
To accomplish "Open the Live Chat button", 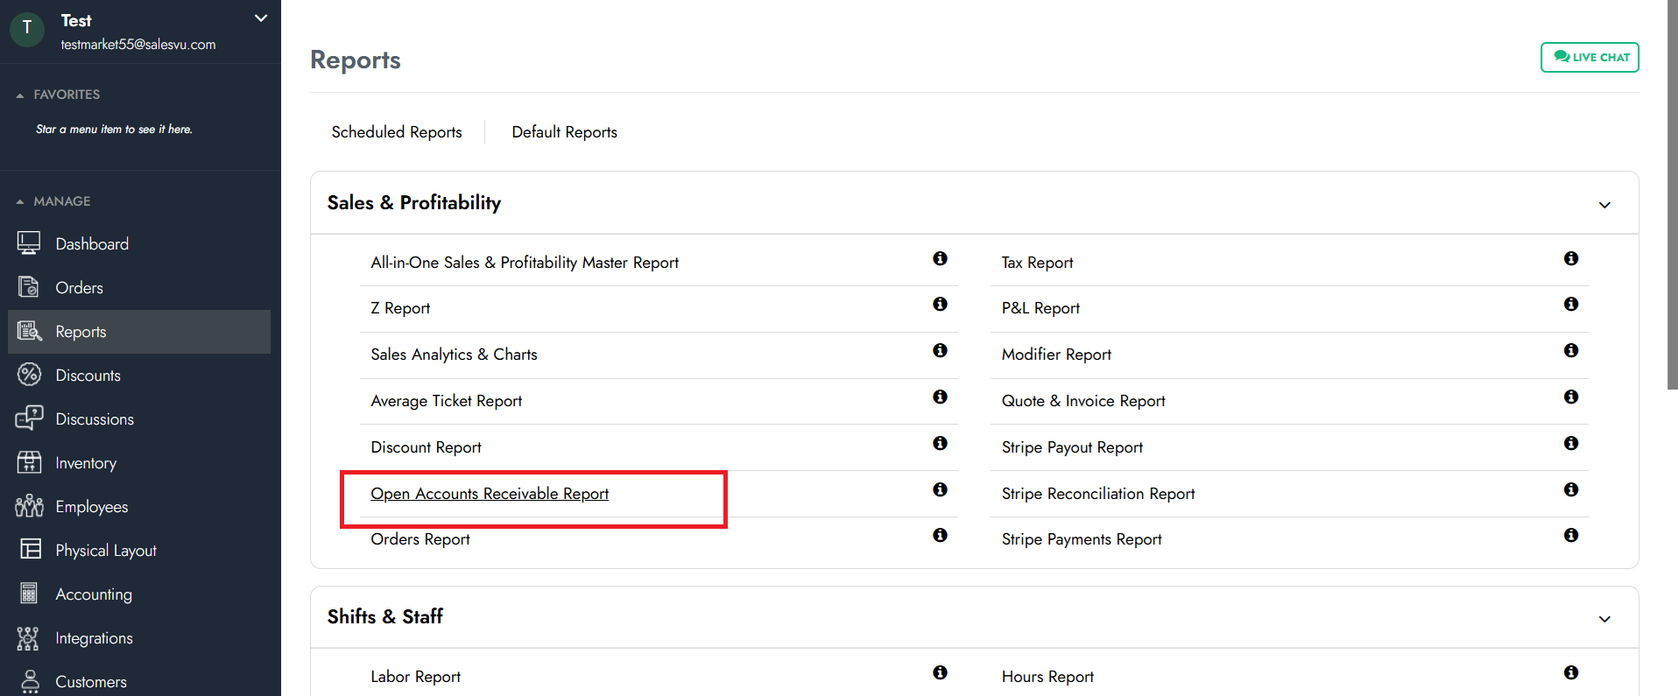I will coord(1590,58).
